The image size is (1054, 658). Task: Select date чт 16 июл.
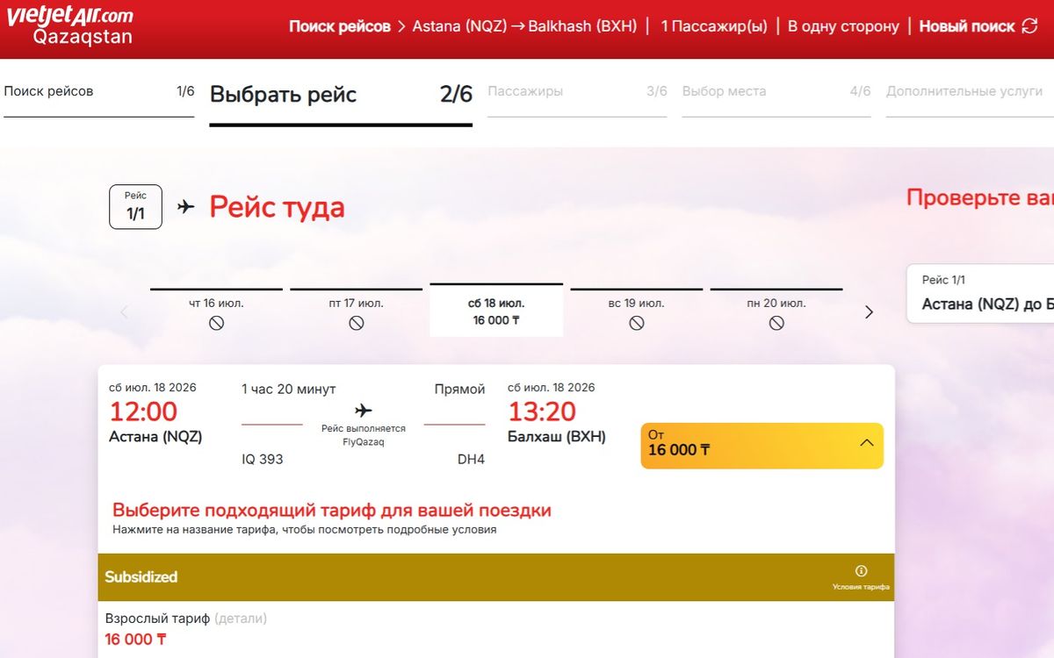click(x=216, y=312)
